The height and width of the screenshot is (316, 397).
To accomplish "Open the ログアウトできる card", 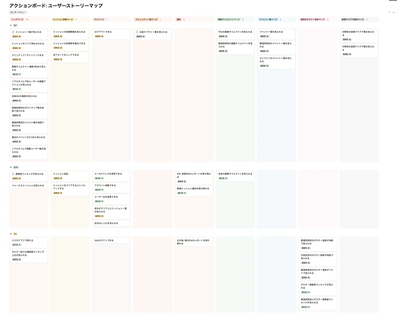I will pyautogui.click(x=111, y=34).
